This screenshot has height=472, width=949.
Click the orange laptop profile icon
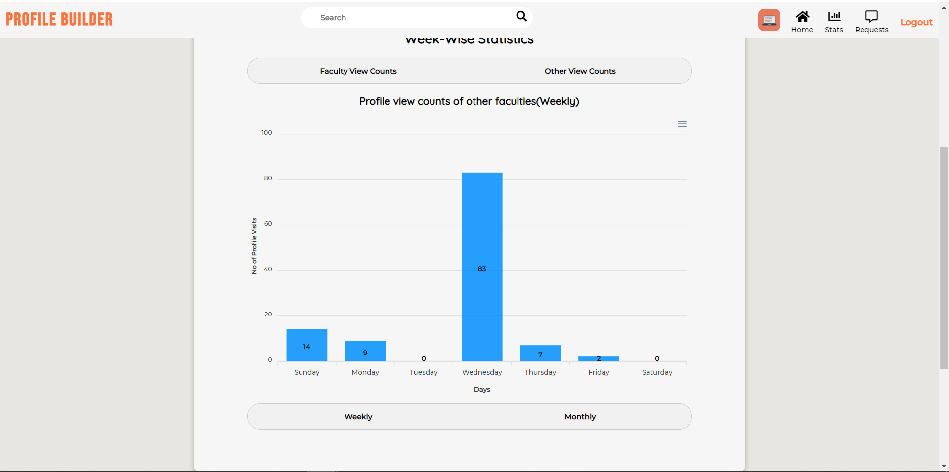click(x=769, y=20)
